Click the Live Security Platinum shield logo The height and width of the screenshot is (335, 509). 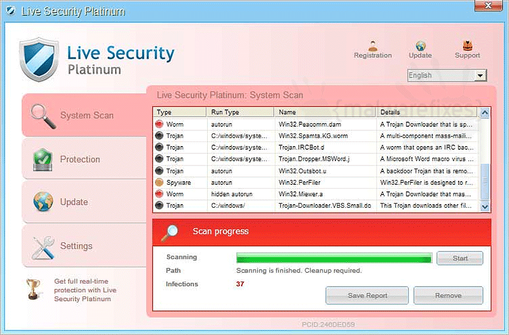[39, 60]
